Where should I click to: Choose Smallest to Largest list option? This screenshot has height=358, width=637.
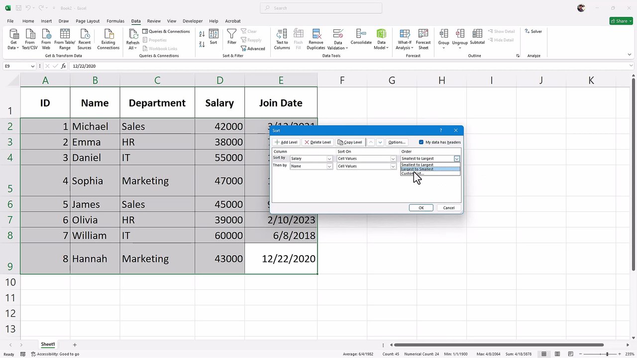click(x=430, y=165)
